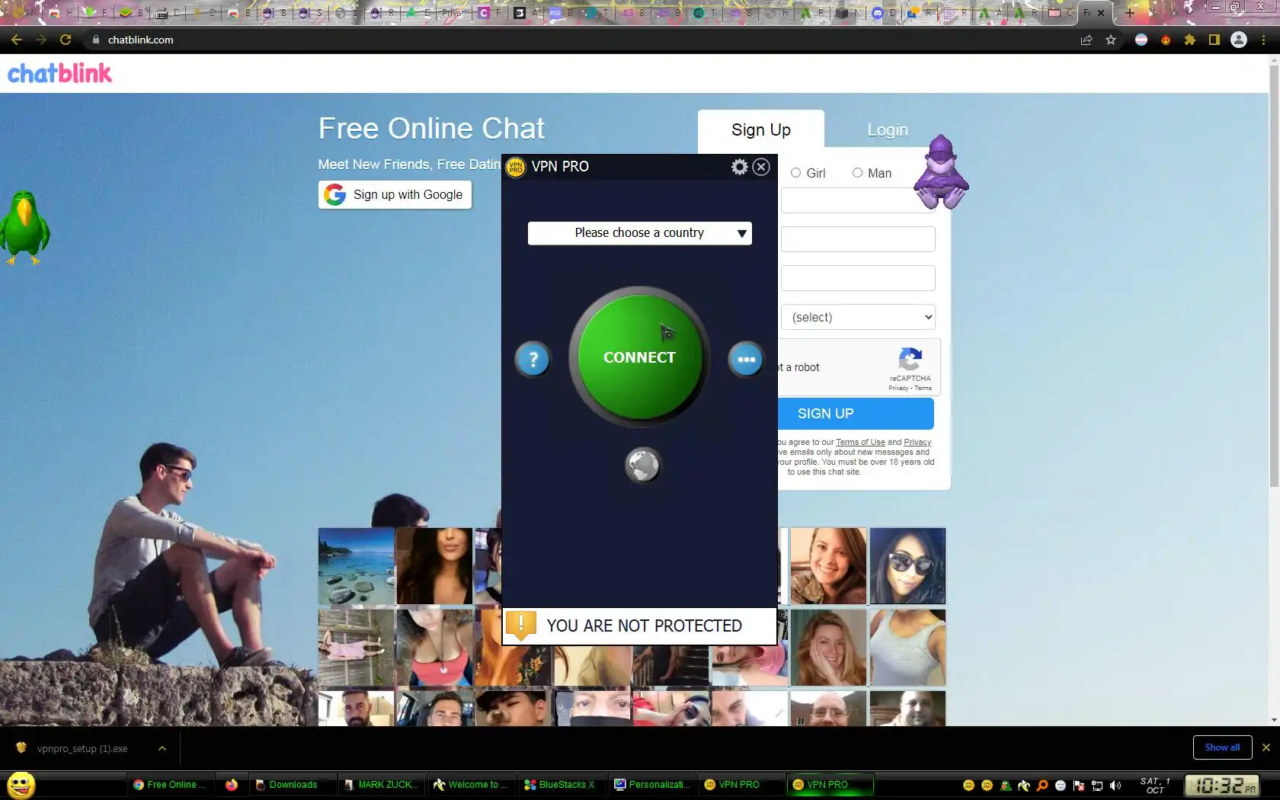The width and height of the screenshot is (1280, 800).
Task: Go back in the browser
Action: pyautogui.click(x=17, y=40)
